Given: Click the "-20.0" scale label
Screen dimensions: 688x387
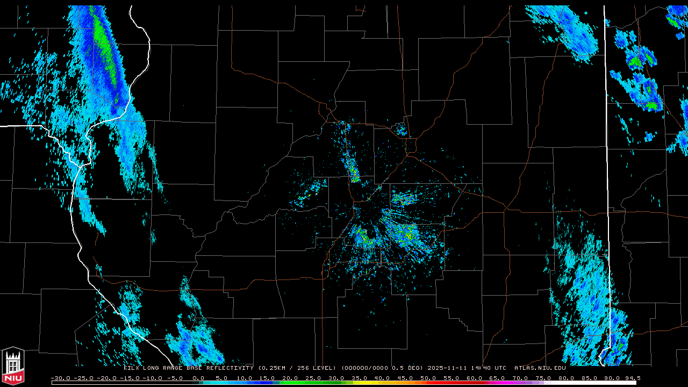Looking at the screenshot, I should point(106,378).
